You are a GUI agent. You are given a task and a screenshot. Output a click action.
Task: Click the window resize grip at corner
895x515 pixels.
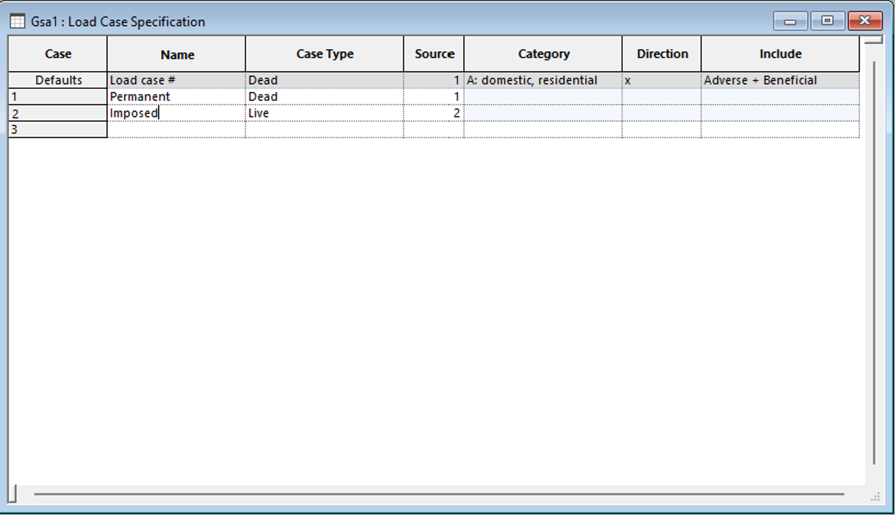876,496
